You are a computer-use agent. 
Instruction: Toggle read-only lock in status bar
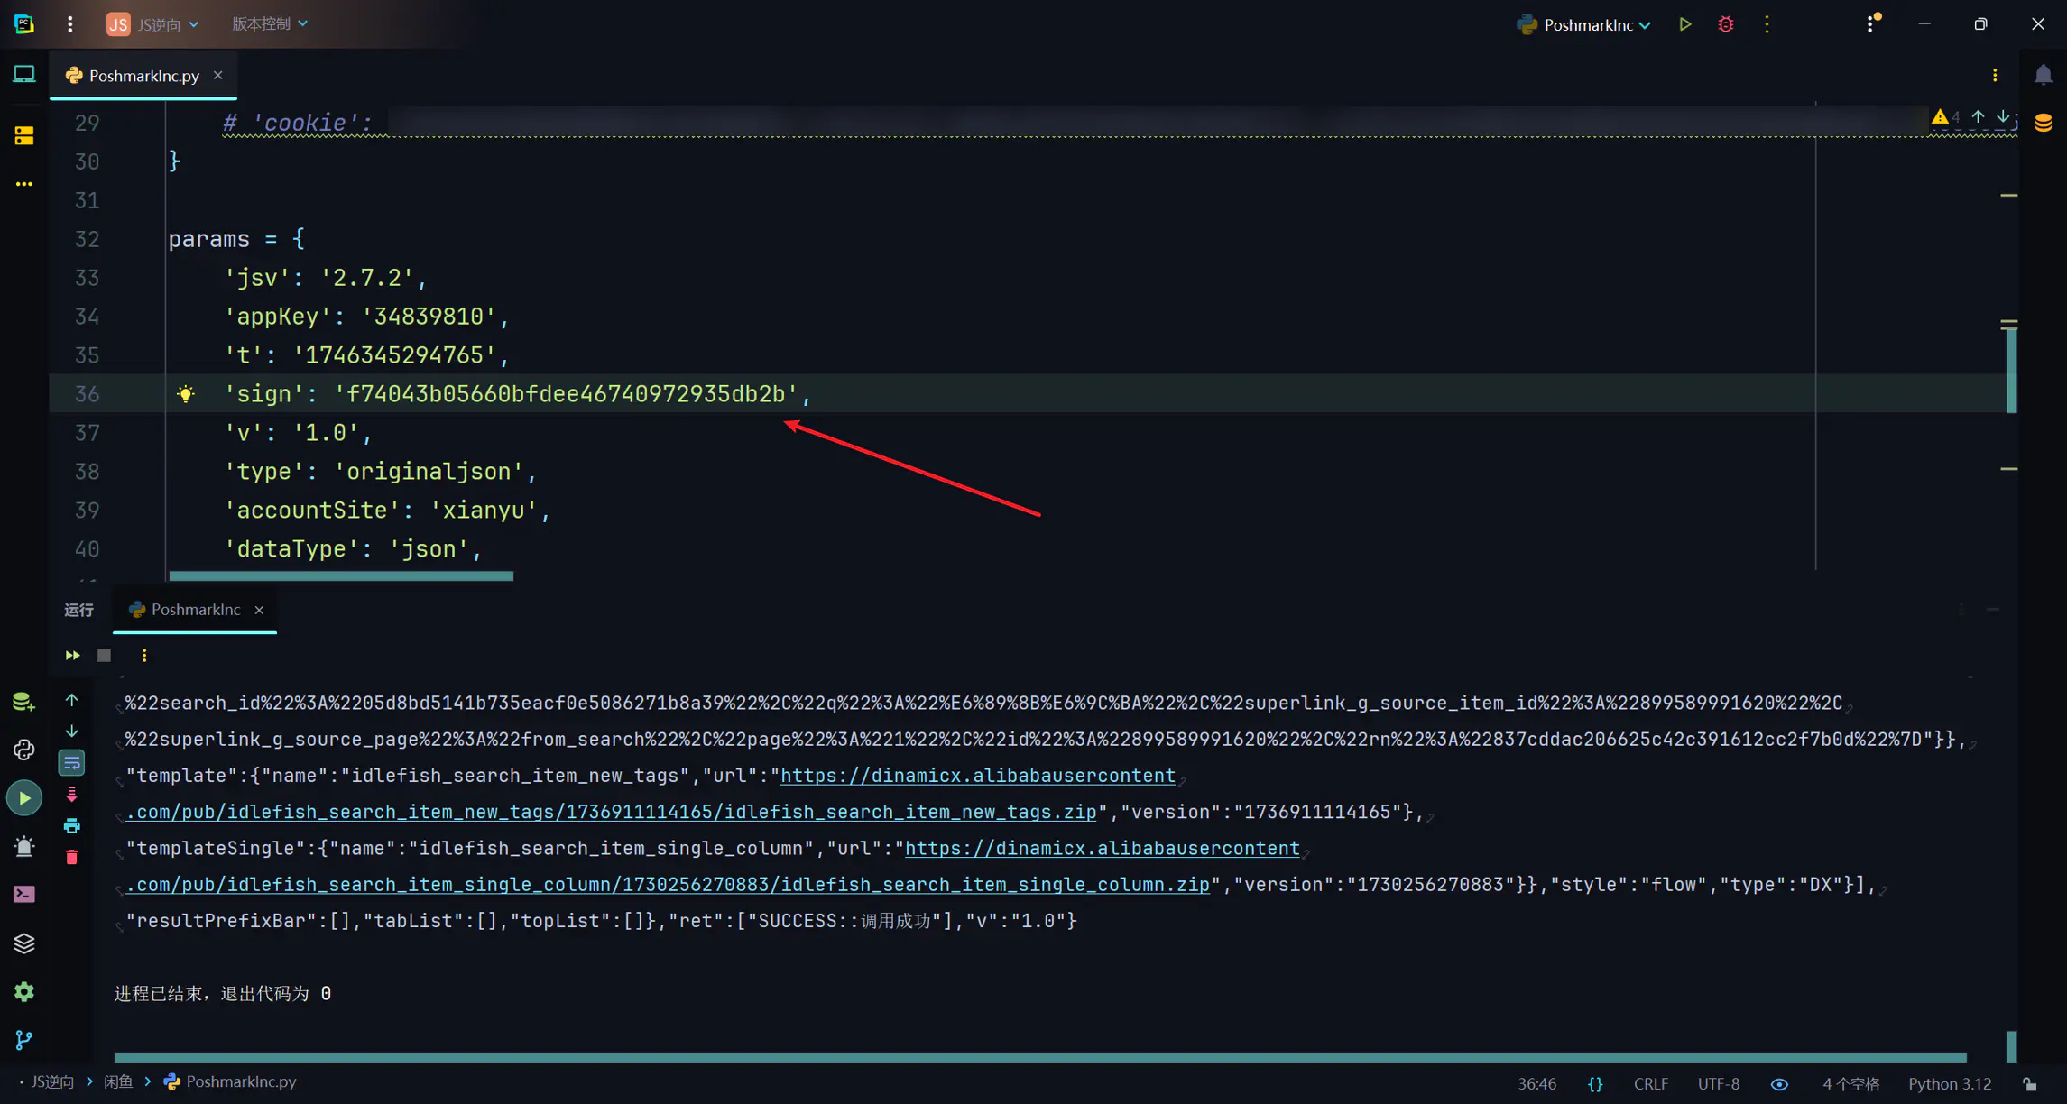point(2029,1083)
